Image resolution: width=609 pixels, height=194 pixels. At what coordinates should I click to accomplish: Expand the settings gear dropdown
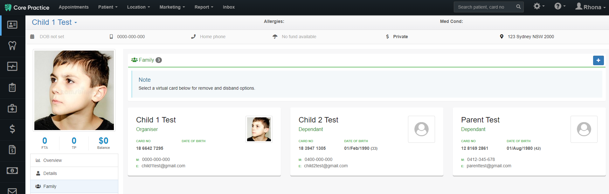539,6
